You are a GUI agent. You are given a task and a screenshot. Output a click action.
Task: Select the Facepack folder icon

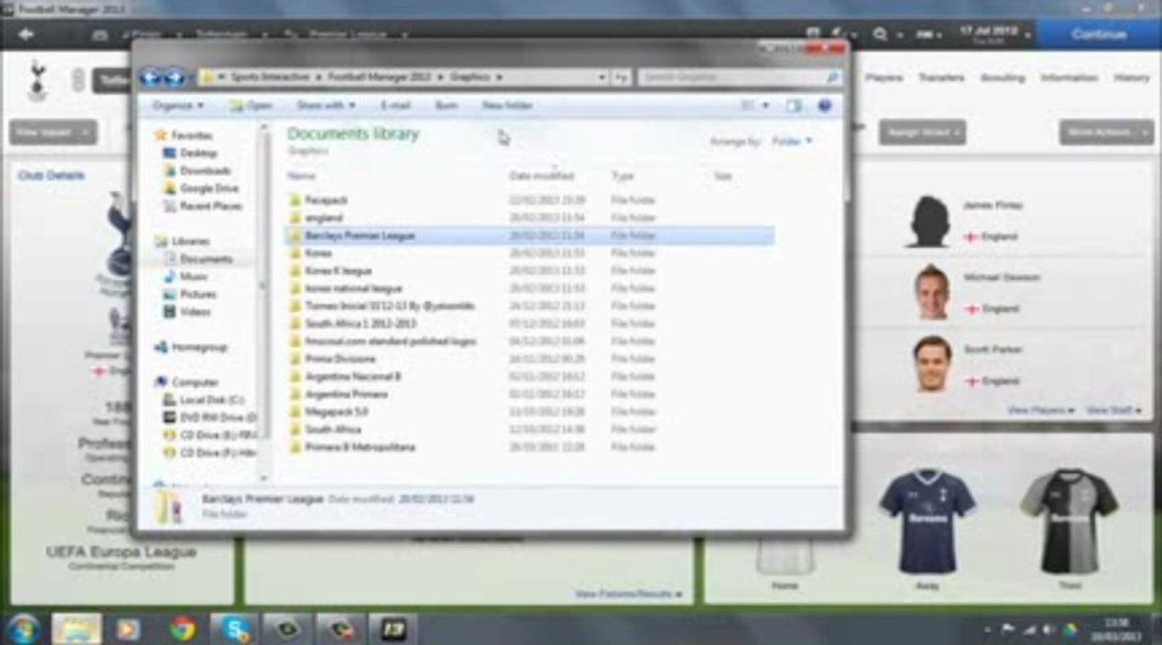[x=295, y=201]
